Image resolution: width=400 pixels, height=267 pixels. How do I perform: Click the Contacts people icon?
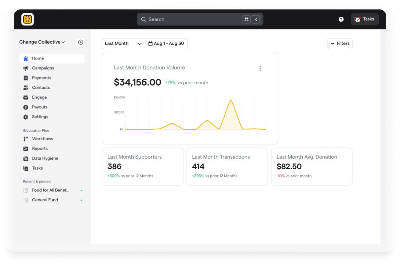pyautogui.click(x=26, y=87)
